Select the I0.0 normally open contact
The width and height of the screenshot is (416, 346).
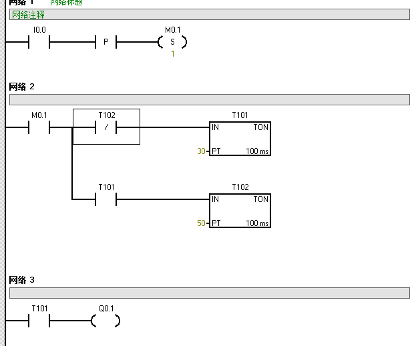click(39, 43)
